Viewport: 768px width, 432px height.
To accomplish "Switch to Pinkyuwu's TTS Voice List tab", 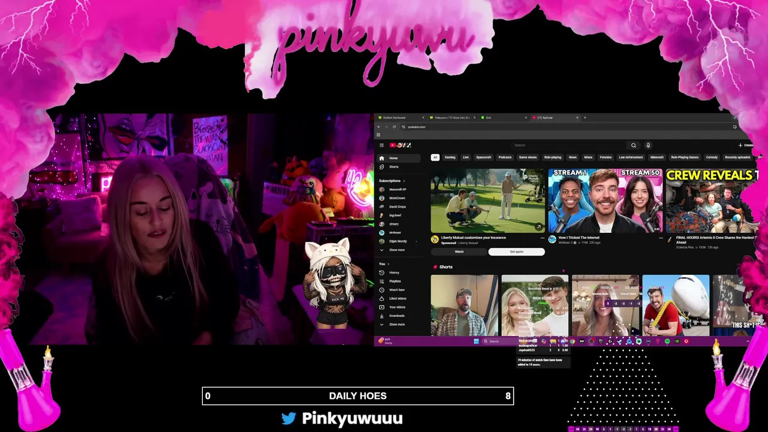I will [452, 118].
